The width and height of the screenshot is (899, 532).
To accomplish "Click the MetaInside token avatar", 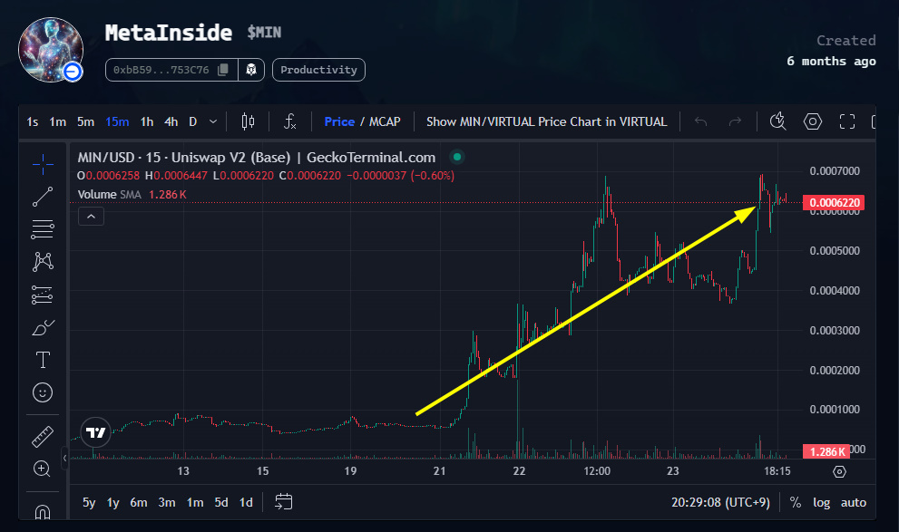I will coord(51,50).
